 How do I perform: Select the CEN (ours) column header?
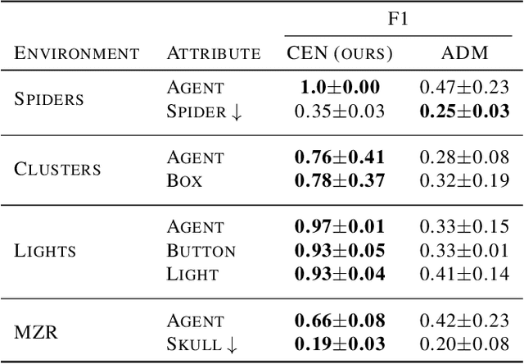(340, 54)
